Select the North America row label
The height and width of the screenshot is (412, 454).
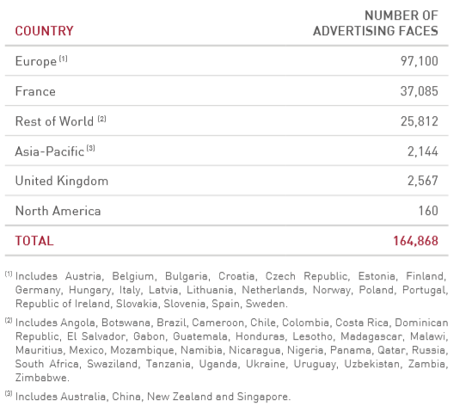pyautogui.click(x=58, y=211)
